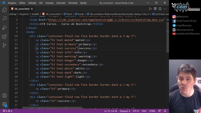Viewport: 201px width, 113px height.
Task: Open the Accounts menu icon
Action: (x=4, y=95)
